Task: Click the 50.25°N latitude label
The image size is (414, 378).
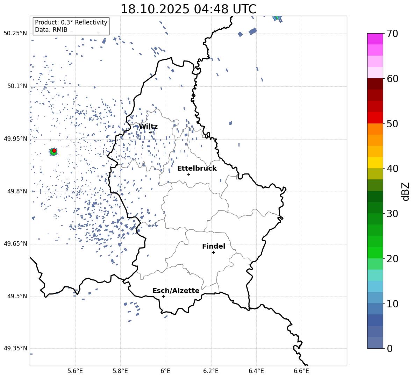Action: point(15,34)
